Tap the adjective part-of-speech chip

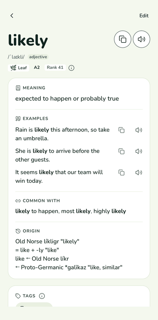pyautogui.click(x=38, y=57)
